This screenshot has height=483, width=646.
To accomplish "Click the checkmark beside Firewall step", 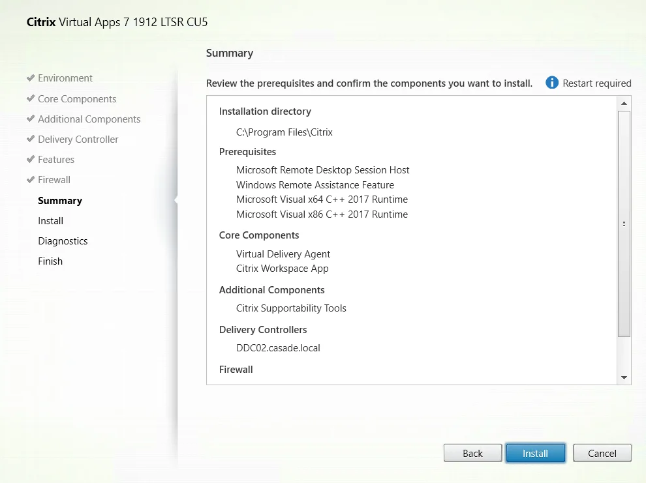I will (31, 179).
